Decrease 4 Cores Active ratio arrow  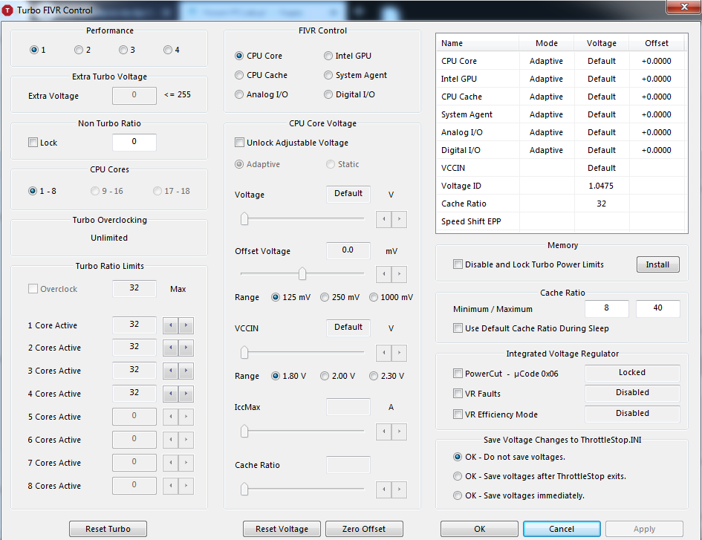pos(171,394)
